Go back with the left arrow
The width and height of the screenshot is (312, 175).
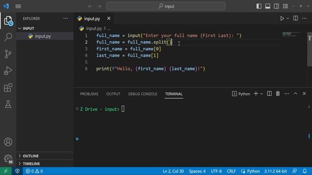pyautogui.click(x=90, y=6)
